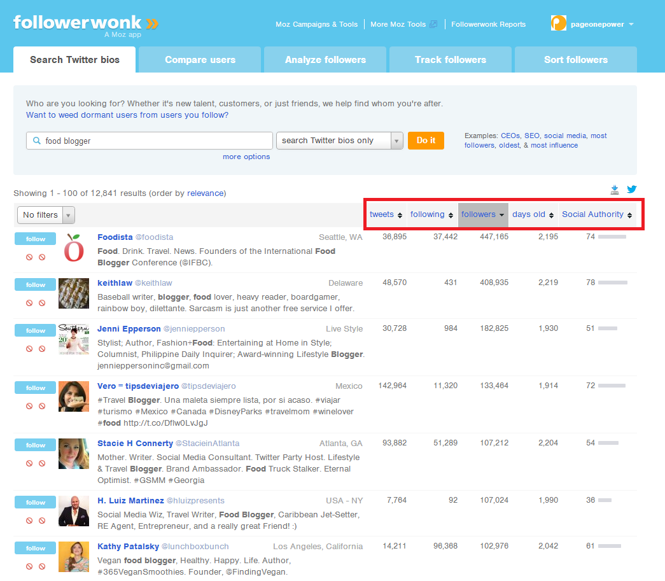Switch to Track followers tab
The width and height of the screenshot is (665, 581).
451,60
